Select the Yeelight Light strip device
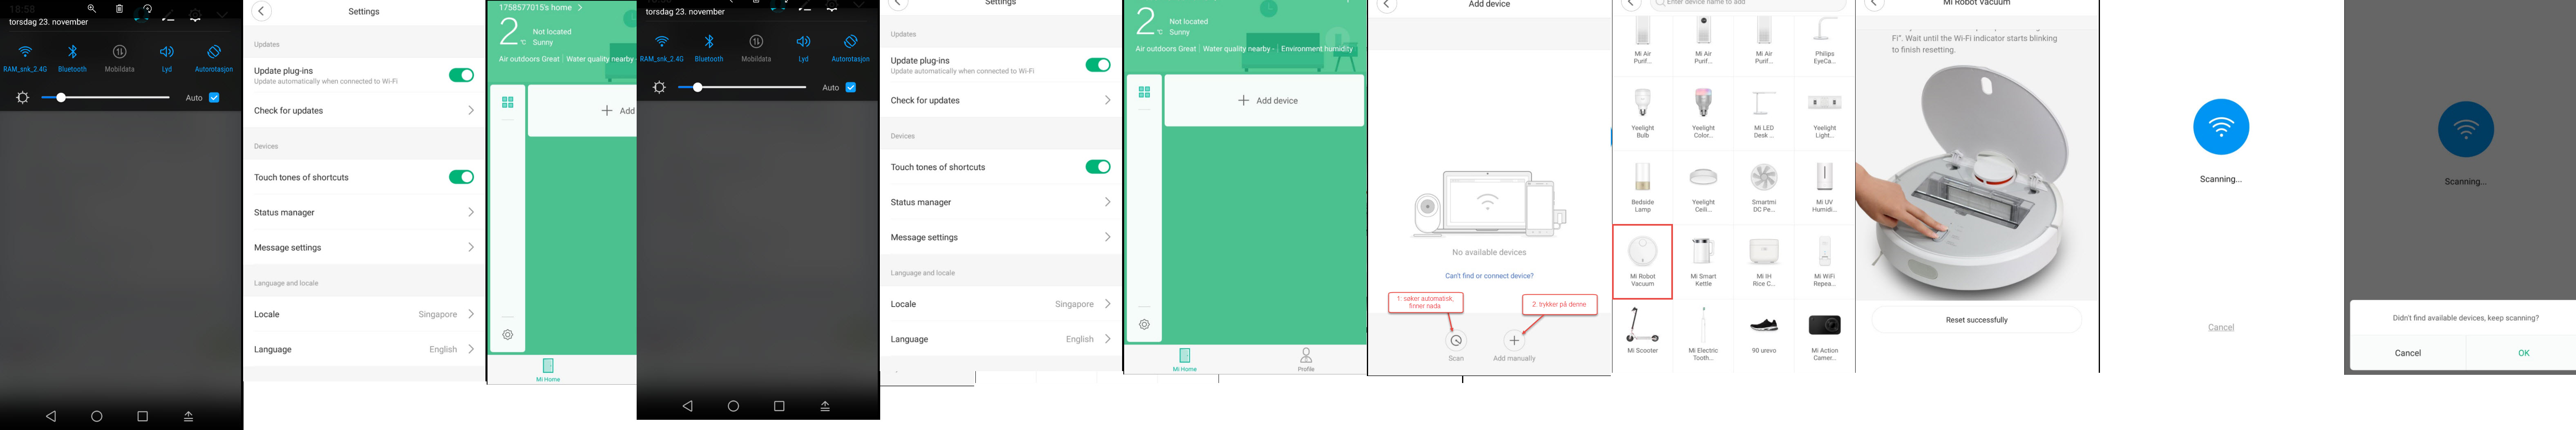The height and width of the screenshot is (430, 2576). point(1825,112)
